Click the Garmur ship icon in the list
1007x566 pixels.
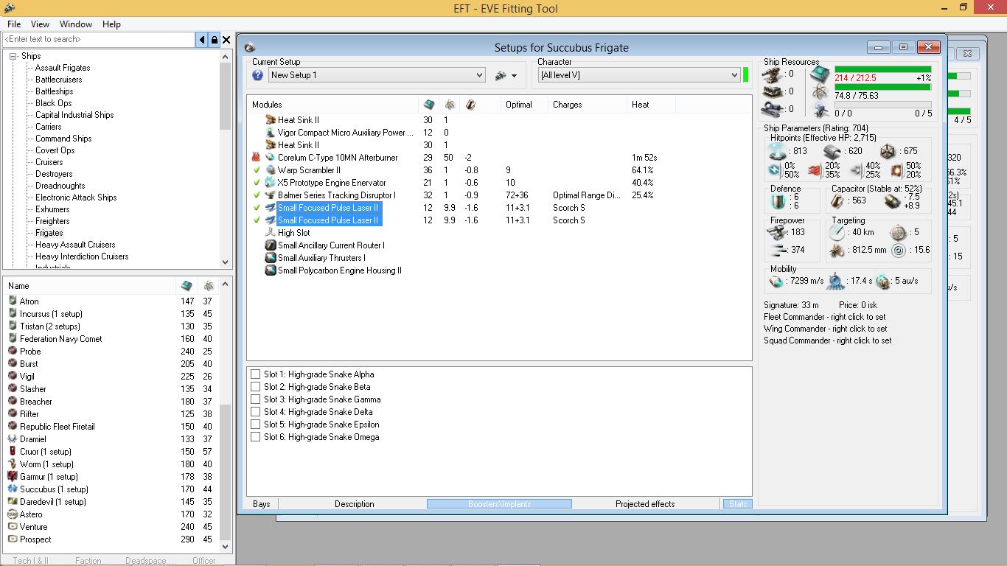[x=13, y=477]
